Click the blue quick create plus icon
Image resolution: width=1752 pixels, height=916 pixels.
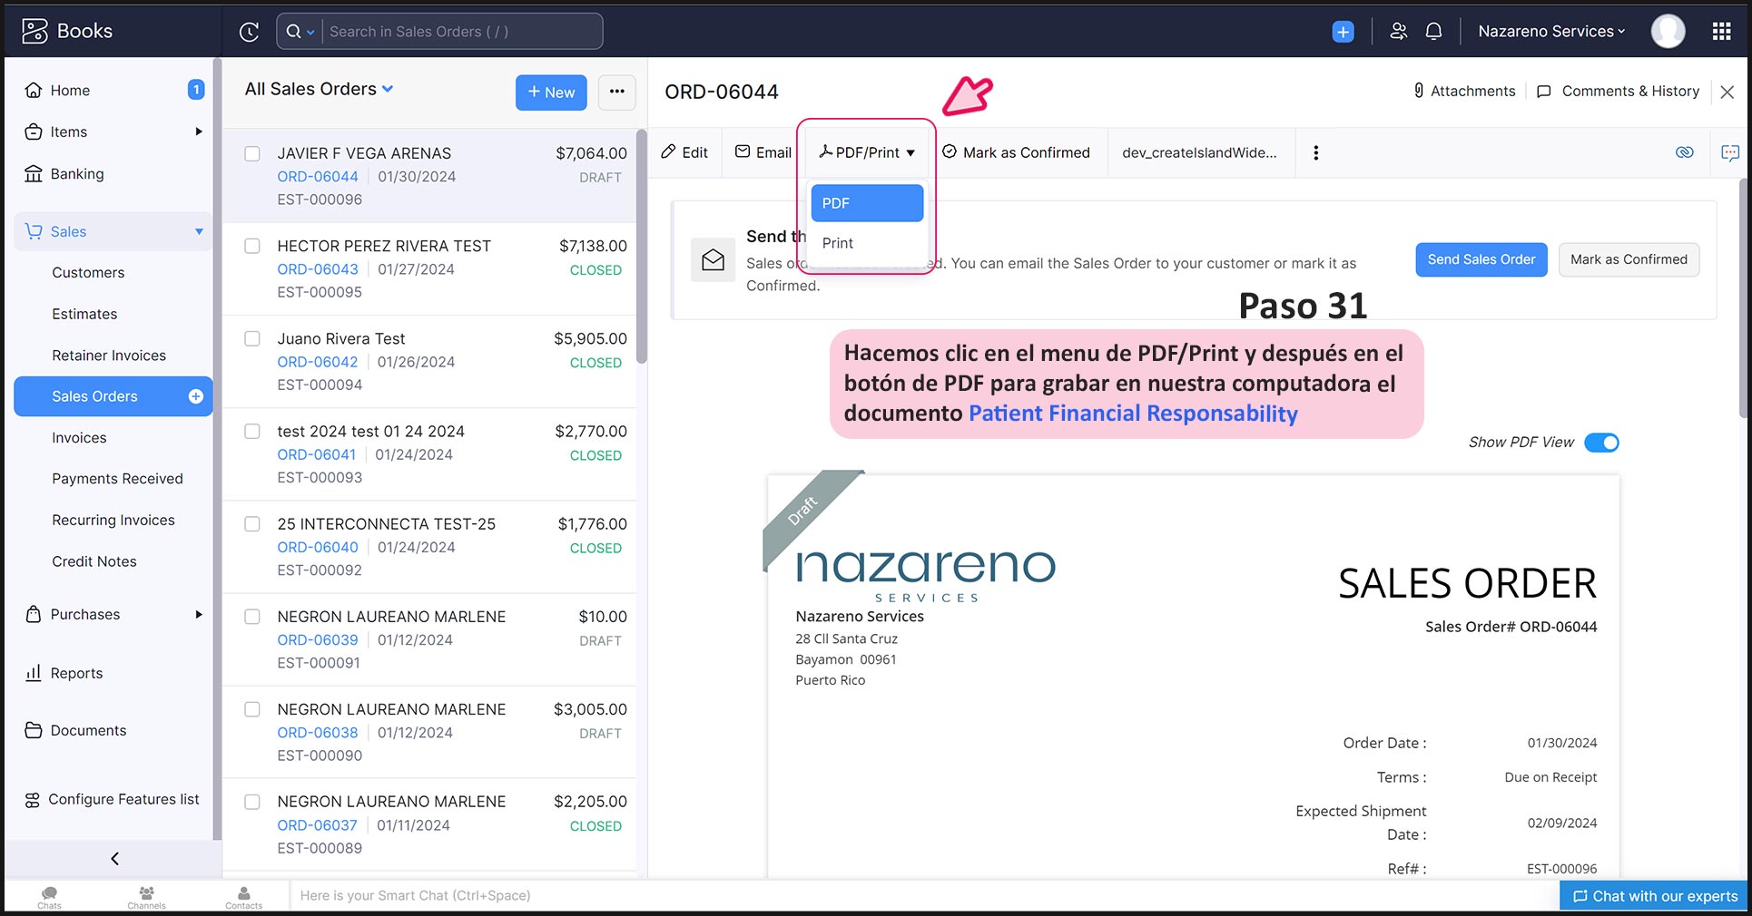tap(1343, 32)
